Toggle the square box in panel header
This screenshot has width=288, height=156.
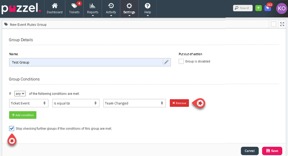(273, 24)
